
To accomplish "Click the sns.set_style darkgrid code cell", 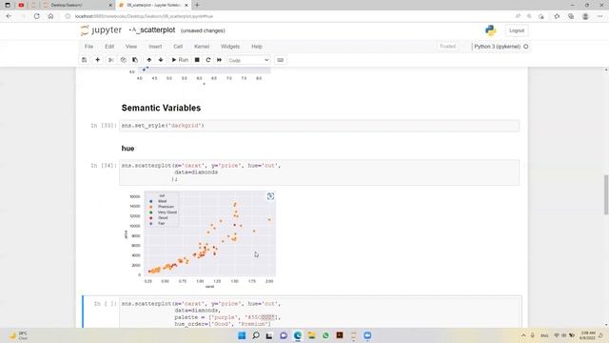I will coord(319,126).
